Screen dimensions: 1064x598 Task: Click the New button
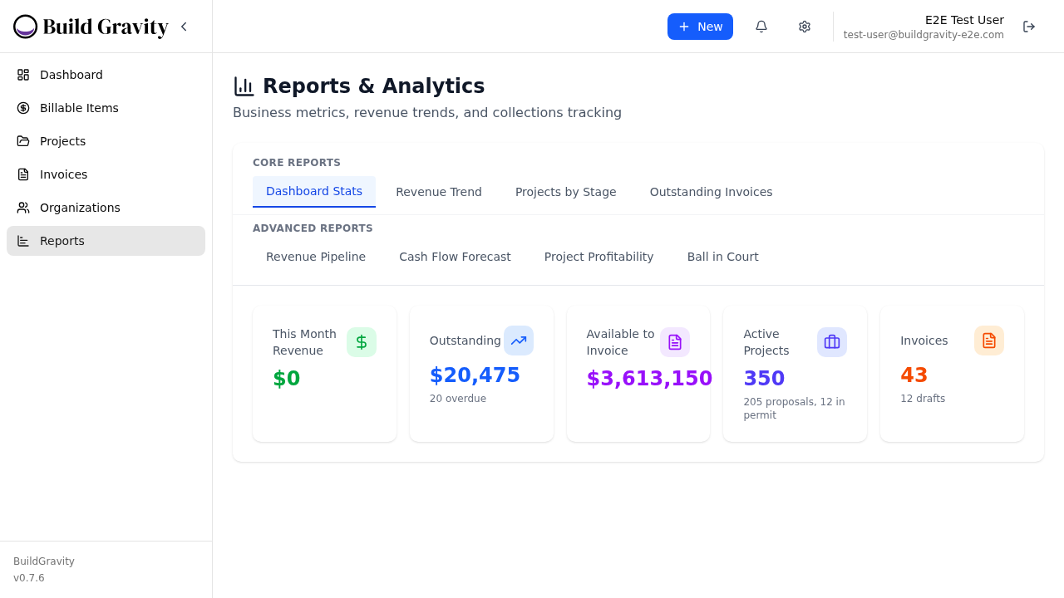[x=700, y=27]
